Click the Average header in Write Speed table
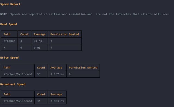Viewport: 174px width, 107px height. coord(57,68)
